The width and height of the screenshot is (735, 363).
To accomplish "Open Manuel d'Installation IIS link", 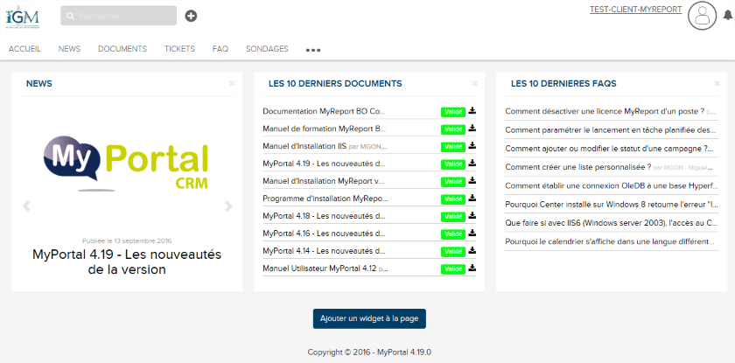I will pyautogui.click(x=304, y=146).
